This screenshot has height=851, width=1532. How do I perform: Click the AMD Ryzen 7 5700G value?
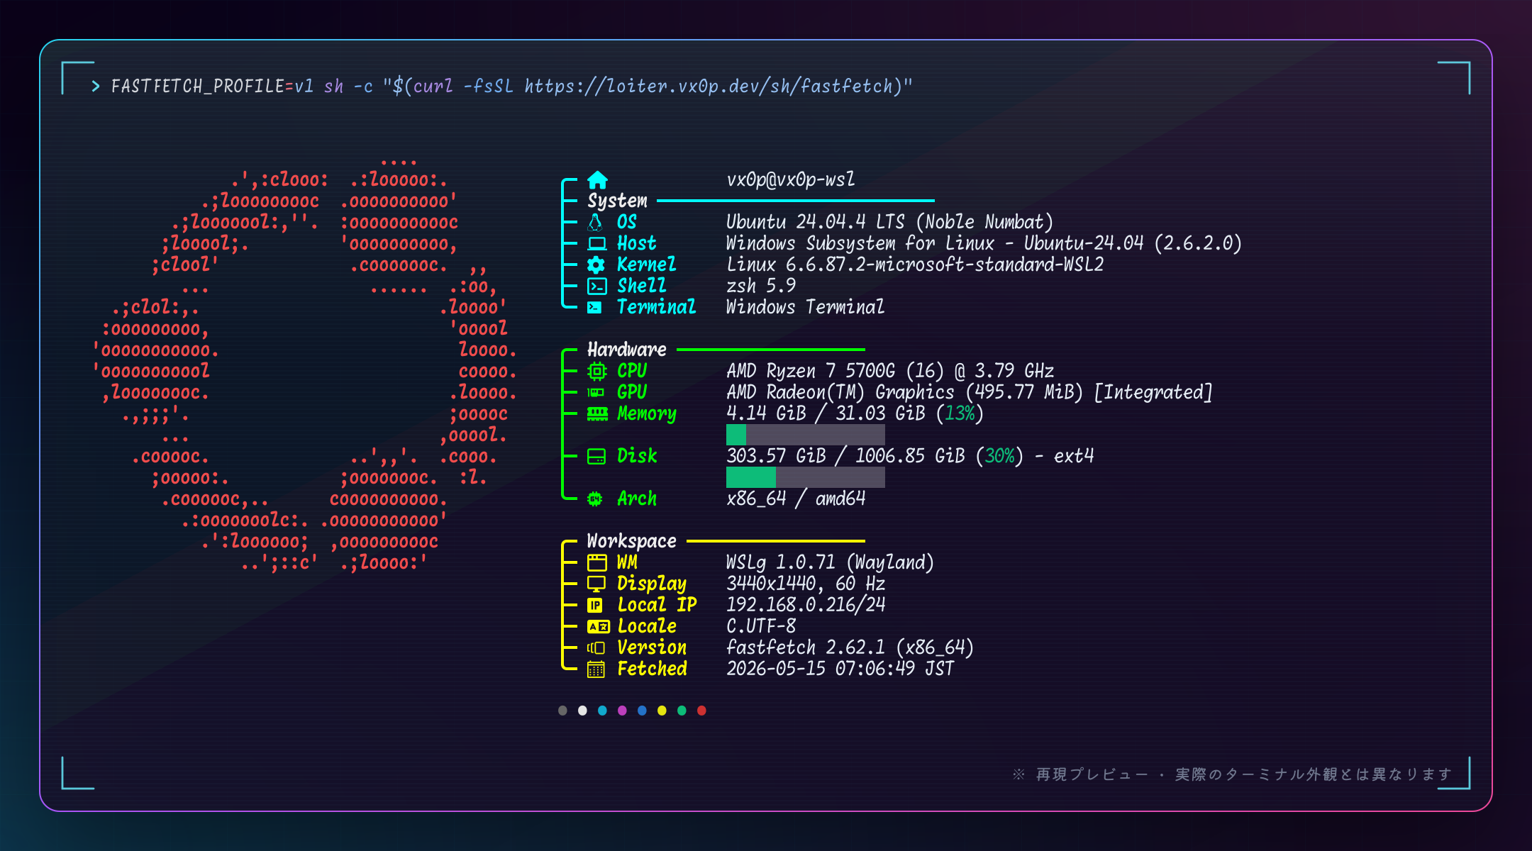point(890,371)
